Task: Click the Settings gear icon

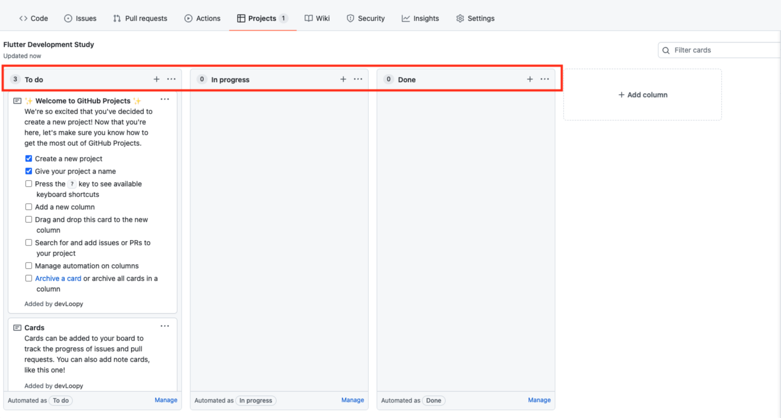Action: tap(460, 18)
